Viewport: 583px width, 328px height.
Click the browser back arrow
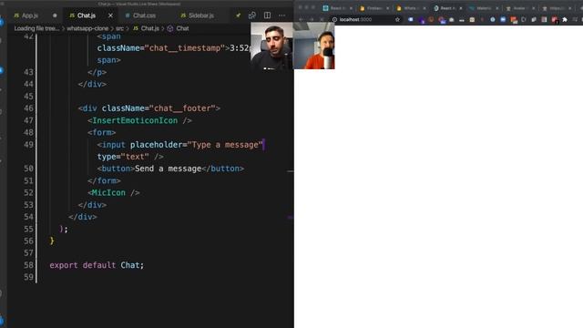coord(301,19)
